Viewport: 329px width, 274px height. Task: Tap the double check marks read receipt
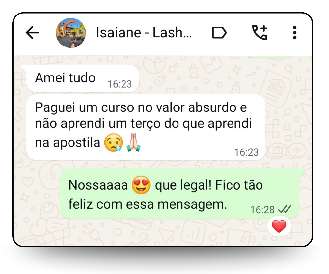click(x=285, y=209)
